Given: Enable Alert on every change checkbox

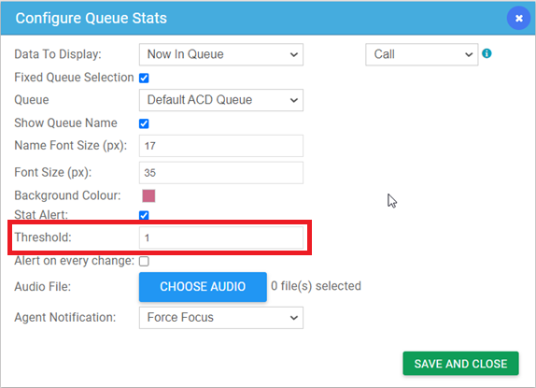Looking at the screenshot, I should tap(144, 262).
